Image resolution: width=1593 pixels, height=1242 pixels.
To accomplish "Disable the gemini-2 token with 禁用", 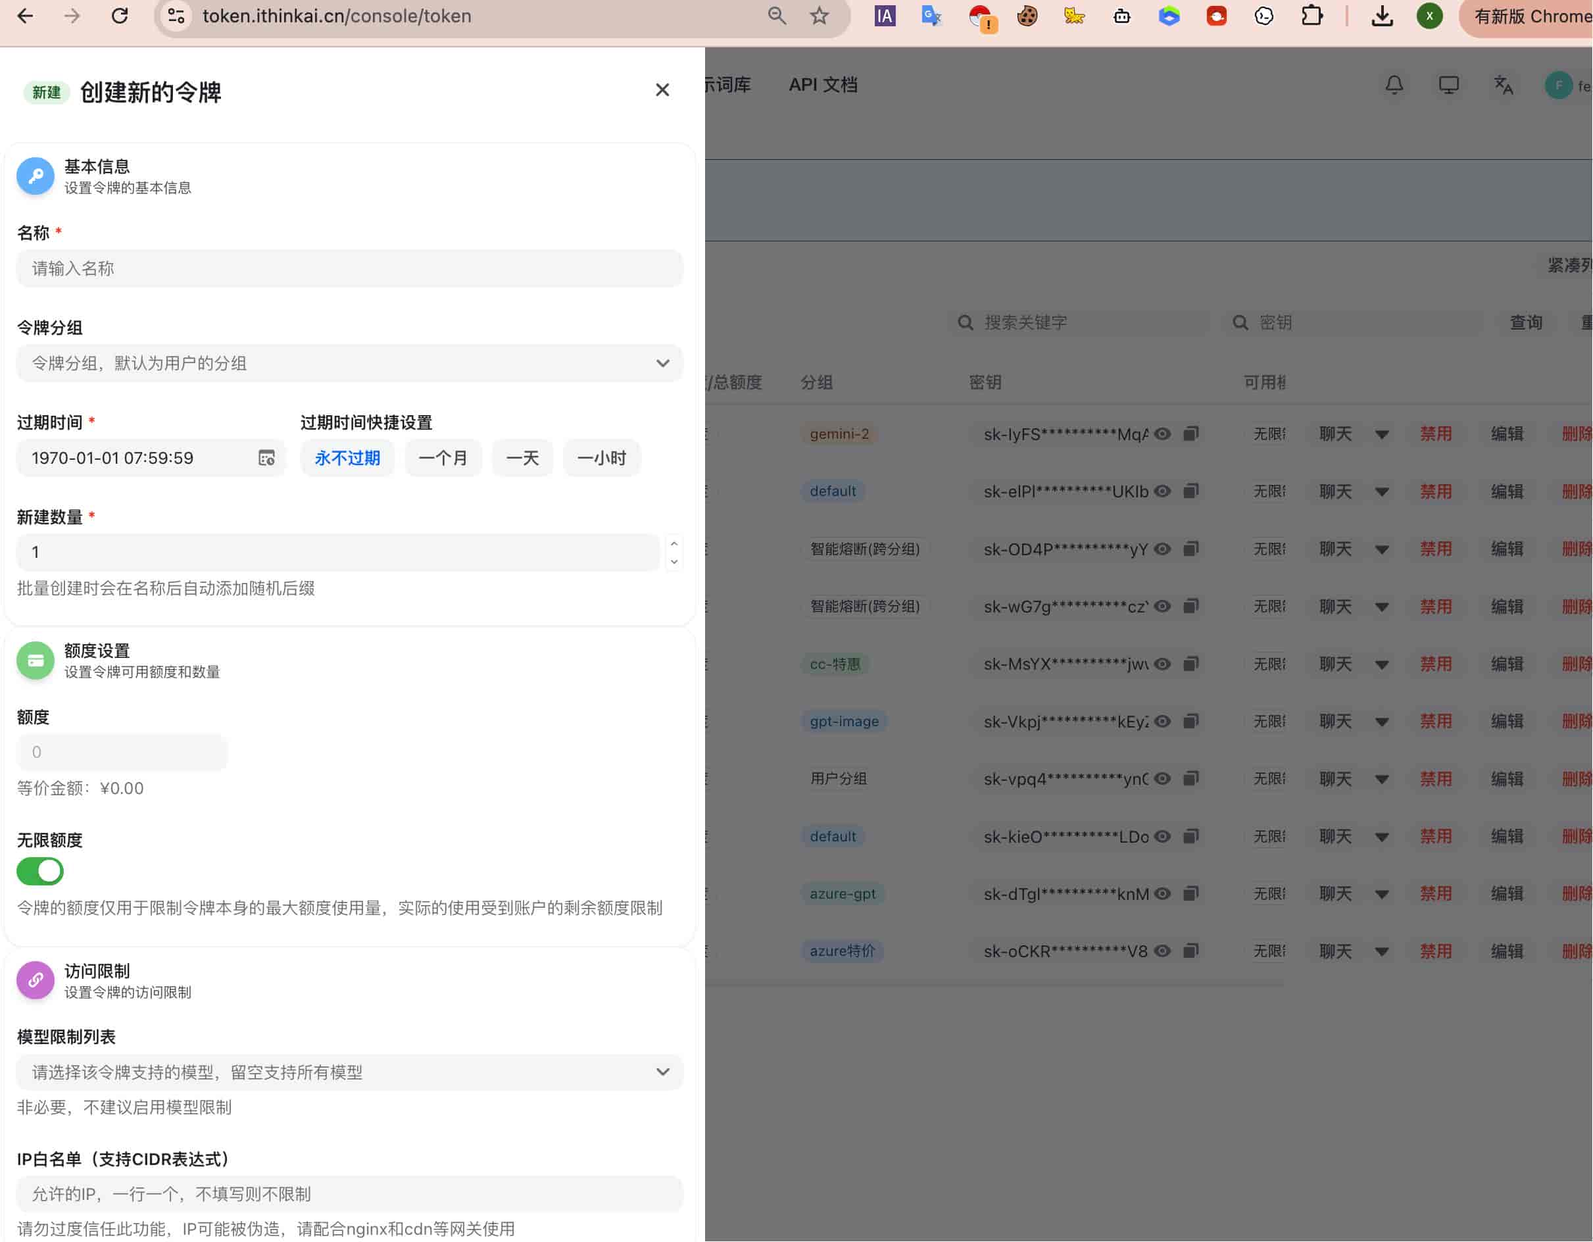I will point(1435,434).
